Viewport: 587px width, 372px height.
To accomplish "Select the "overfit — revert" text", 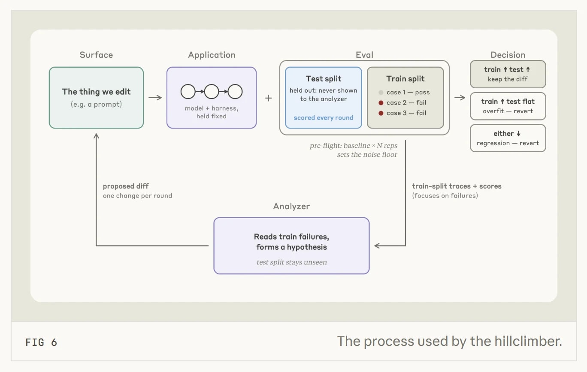I will [x=508, y=111].
